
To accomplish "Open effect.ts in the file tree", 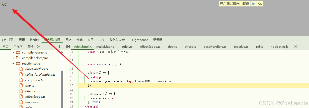I will coord(31,91).
